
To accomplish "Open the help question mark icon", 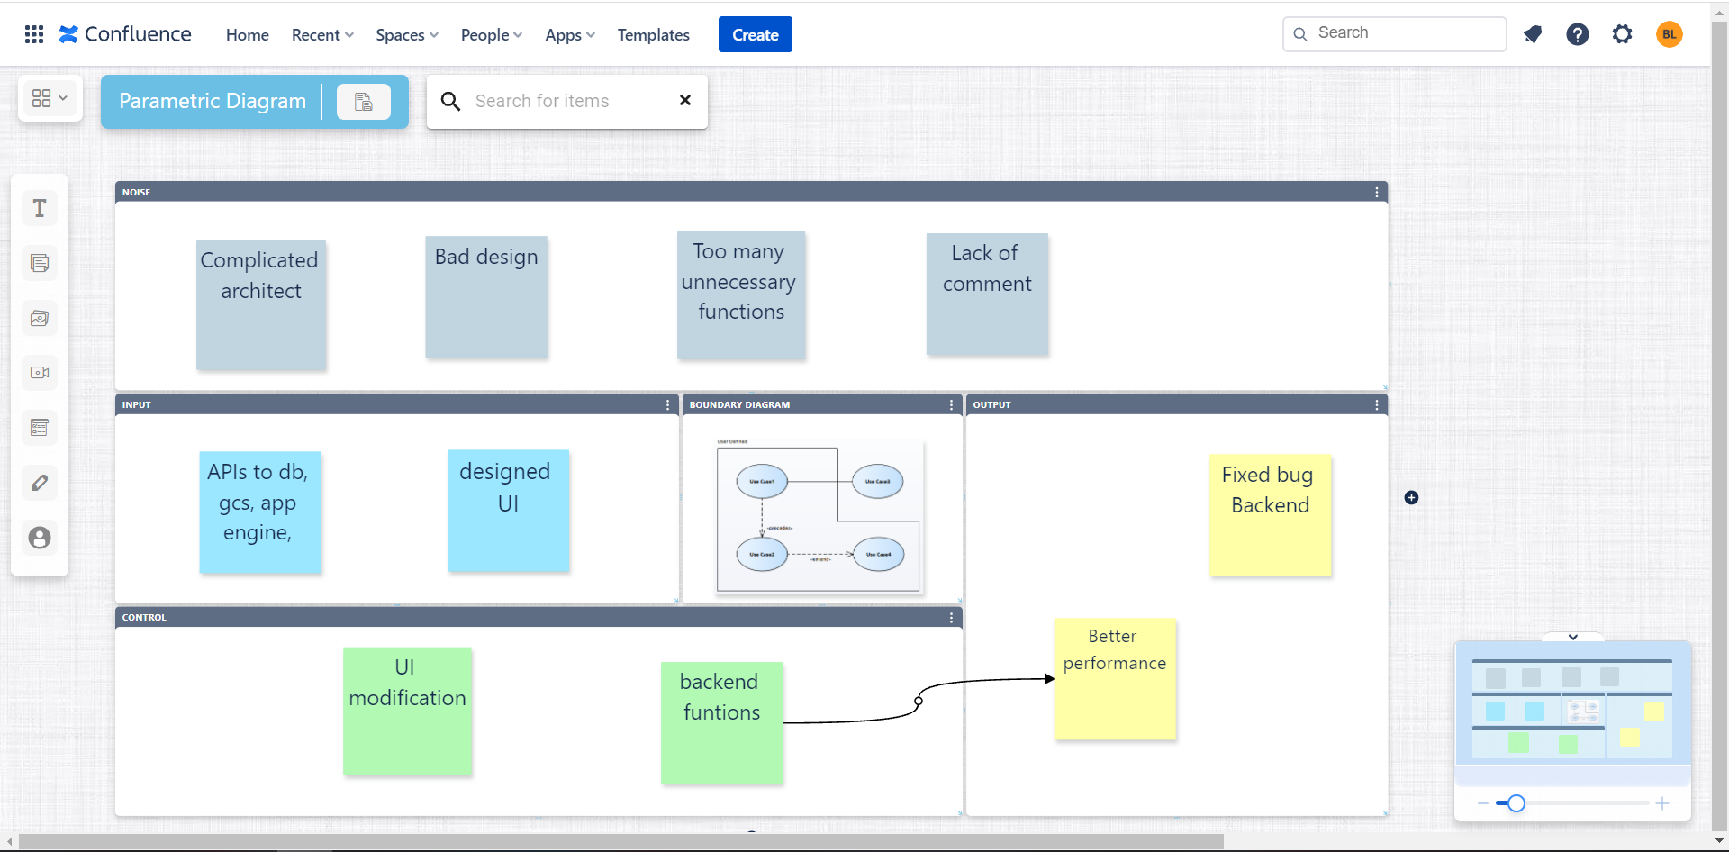I will (x=1578, y=34).
